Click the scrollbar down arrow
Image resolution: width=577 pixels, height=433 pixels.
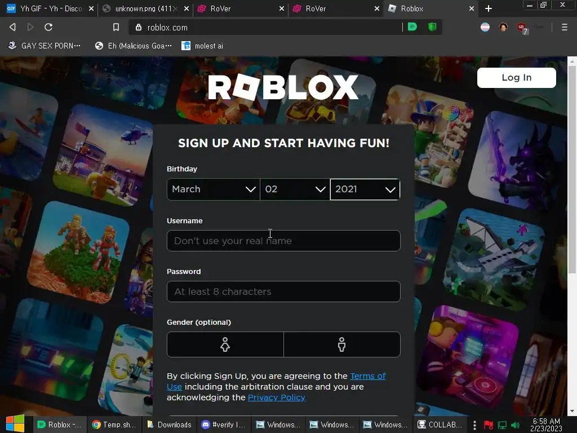[x=572, y=411]
